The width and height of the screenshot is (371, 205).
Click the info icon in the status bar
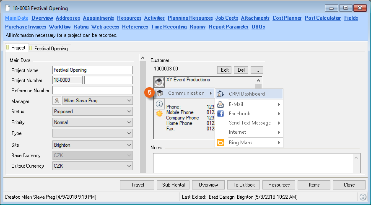pyautogui.click(x=363, y=197)
